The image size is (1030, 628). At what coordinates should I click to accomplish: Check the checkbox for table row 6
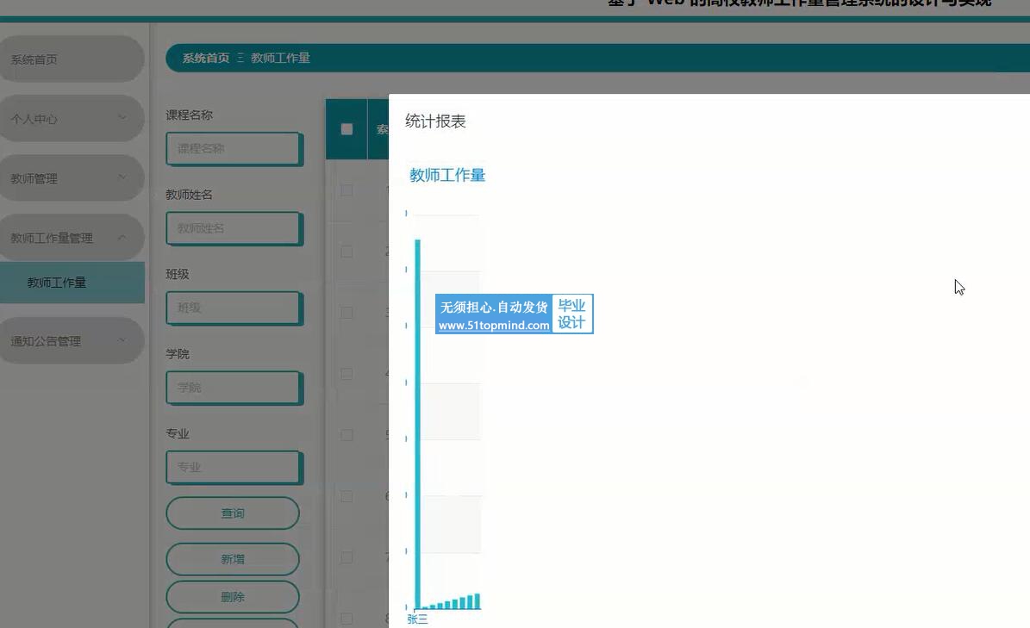coord(346,496)
